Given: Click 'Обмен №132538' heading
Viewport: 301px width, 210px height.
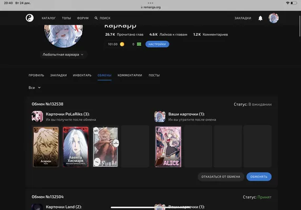Looking at the screenshot, I should coord(47,104).
